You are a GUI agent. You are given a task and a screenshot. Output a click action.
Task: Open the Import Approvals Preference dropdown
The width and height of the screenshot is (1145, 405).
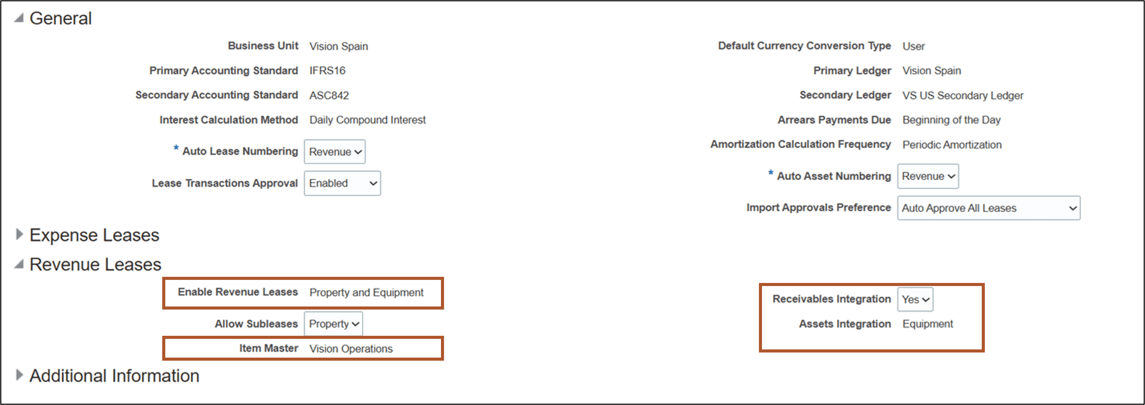(989, 208)
